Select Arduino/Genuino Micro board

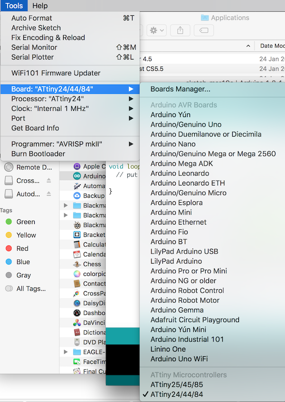click(212, 193)
